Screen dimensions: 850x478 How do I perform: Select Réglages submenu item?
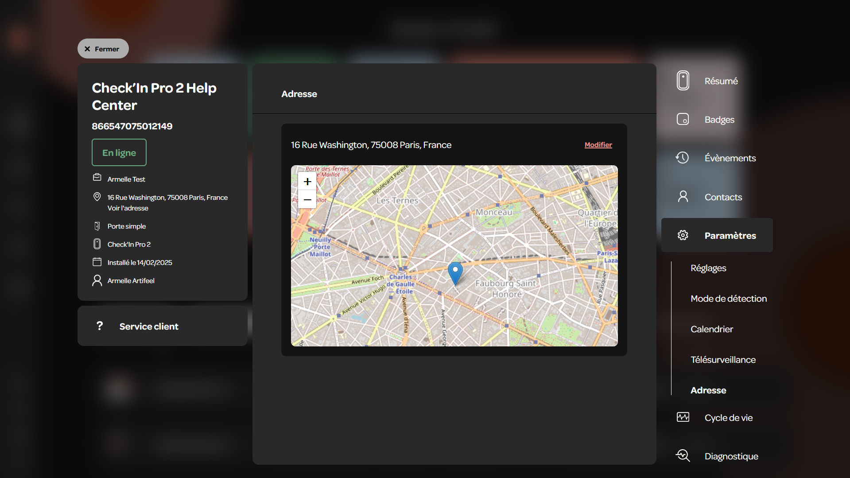(x=708, y=268)
